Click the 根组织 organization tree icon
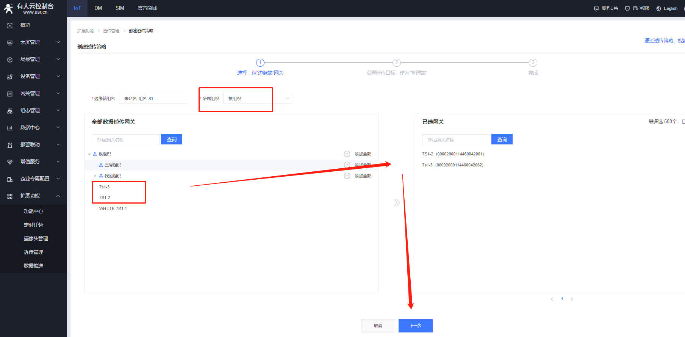 click(95, 154)
